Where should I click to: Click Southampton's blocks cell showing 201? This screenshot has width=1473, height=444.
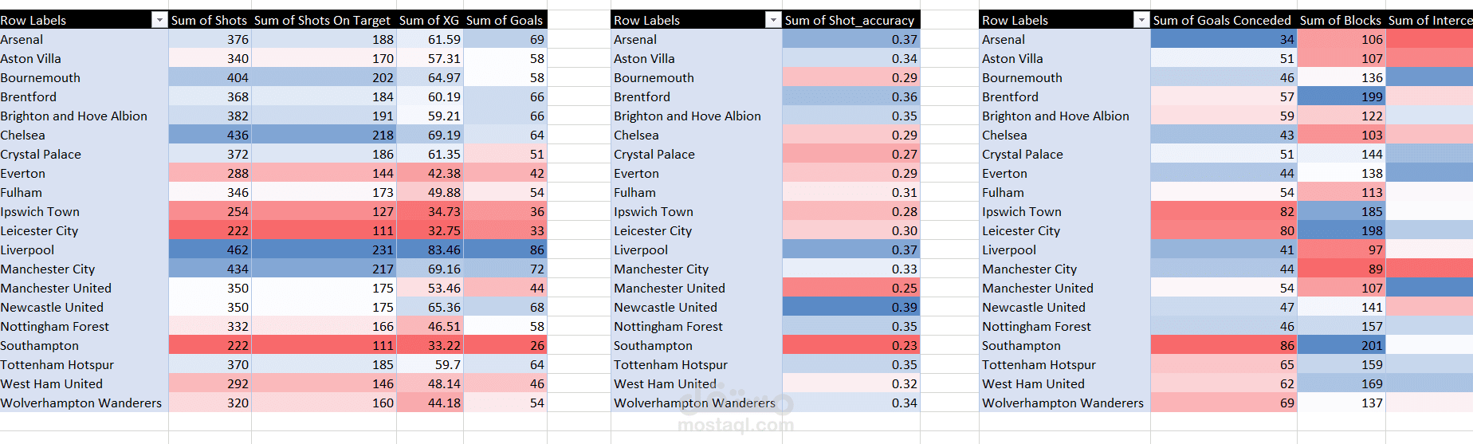pos(1341,345)
